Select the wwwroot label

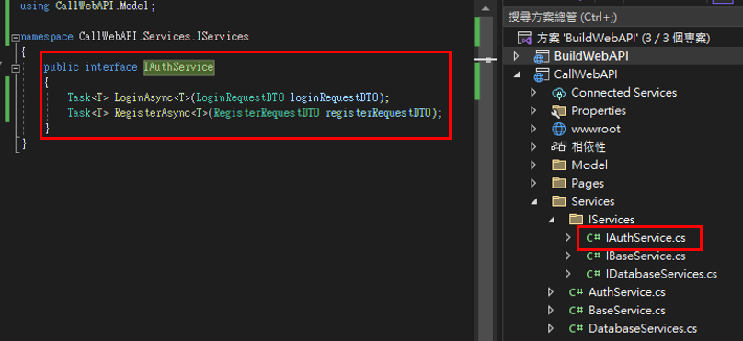(596, 129)
